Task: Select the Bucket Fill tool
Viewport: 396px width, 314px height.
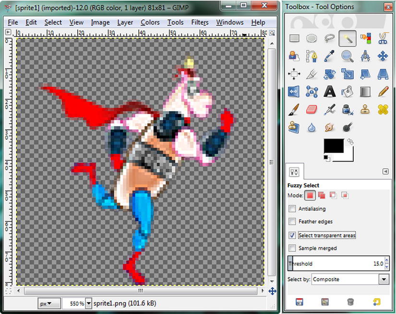Action: click(347, 92)
